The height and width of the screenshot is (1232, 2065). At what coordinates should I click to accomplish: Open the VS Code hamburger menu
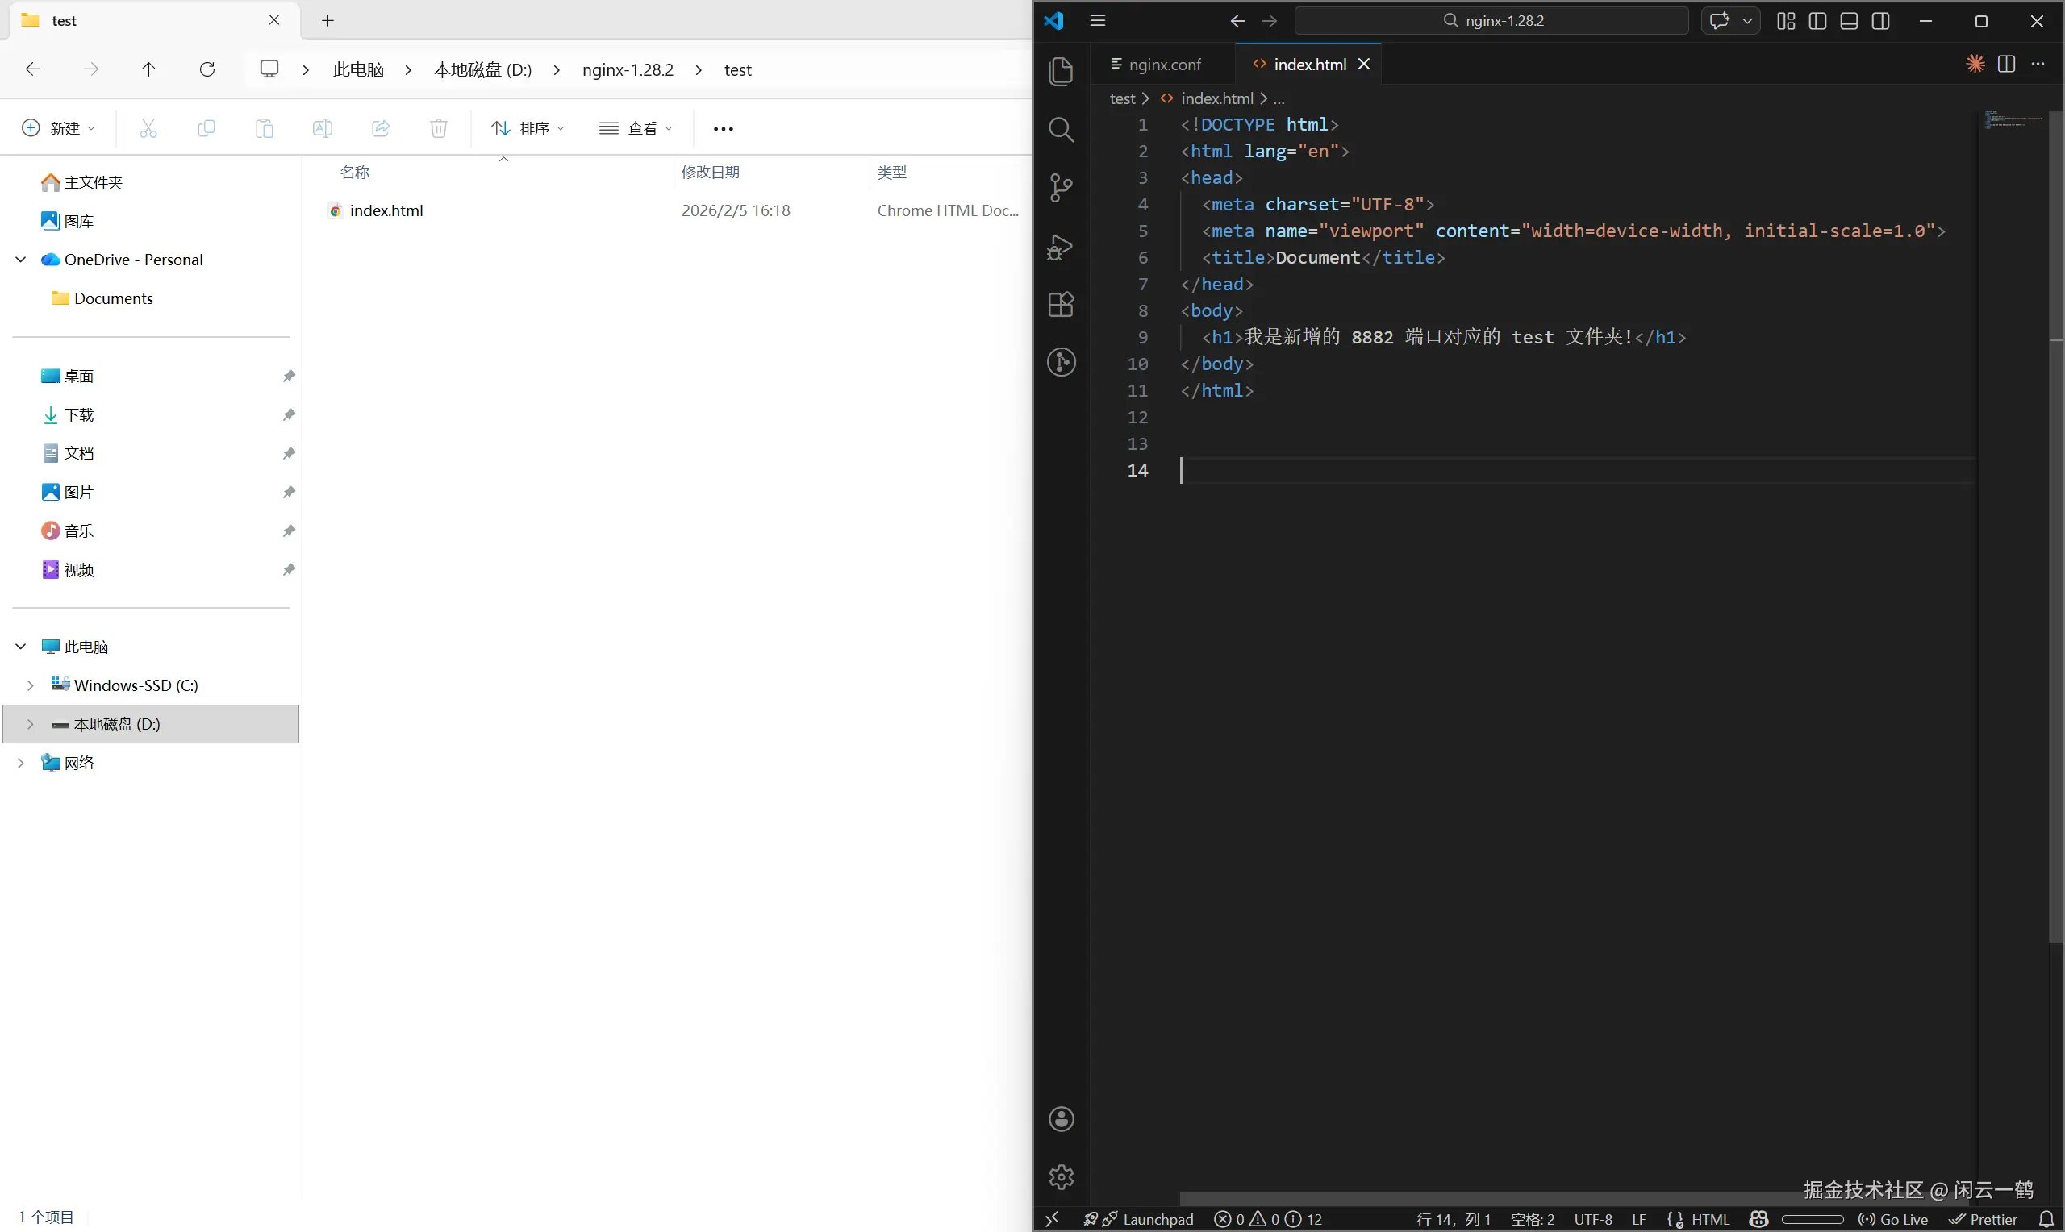1097,21
